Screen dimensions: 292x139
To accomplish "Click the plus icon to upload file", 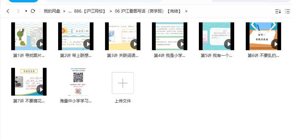I will tap(123, 83).
